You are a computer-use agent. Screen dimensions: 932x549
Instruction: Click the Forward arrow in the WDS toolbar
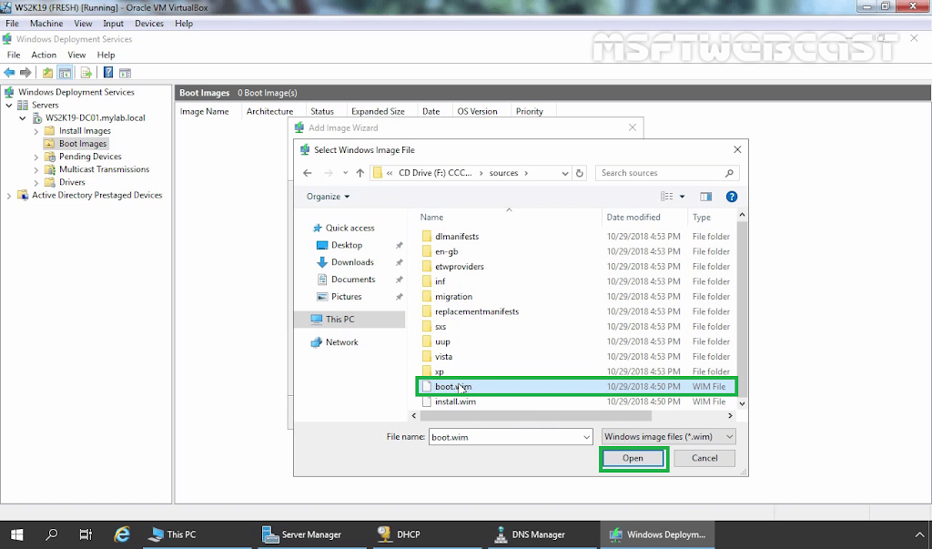pyautogui.click(x=25, y=73)
